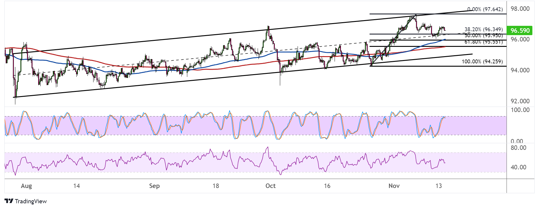Screen dimensions: 539x209
Task: Click the Sep date label
Action: coord(155,186)
